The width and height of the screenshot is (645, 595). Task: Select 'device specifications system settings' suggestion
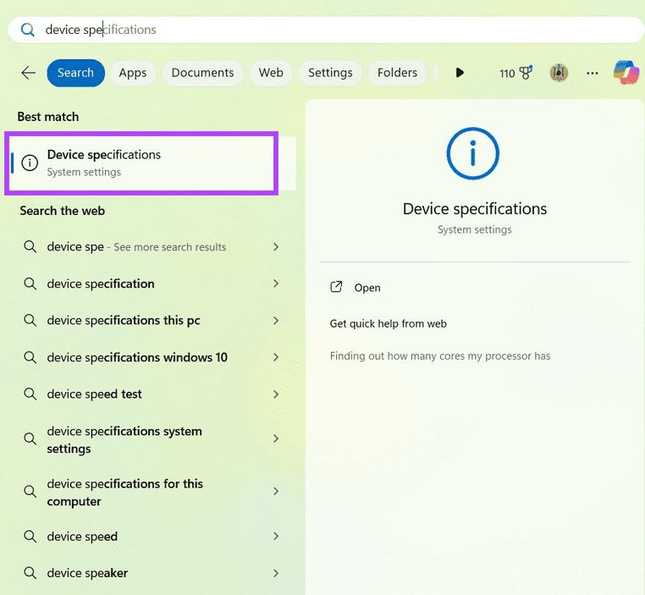124,439
